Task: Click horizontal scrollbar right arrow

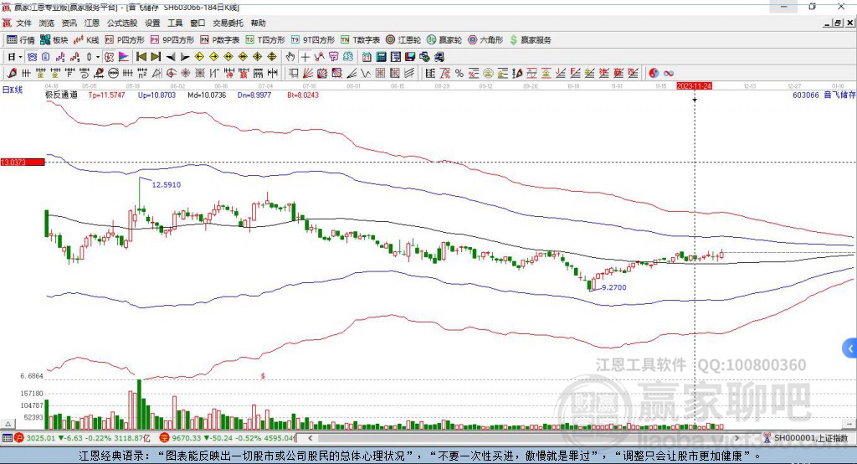Action: (736, 438)
